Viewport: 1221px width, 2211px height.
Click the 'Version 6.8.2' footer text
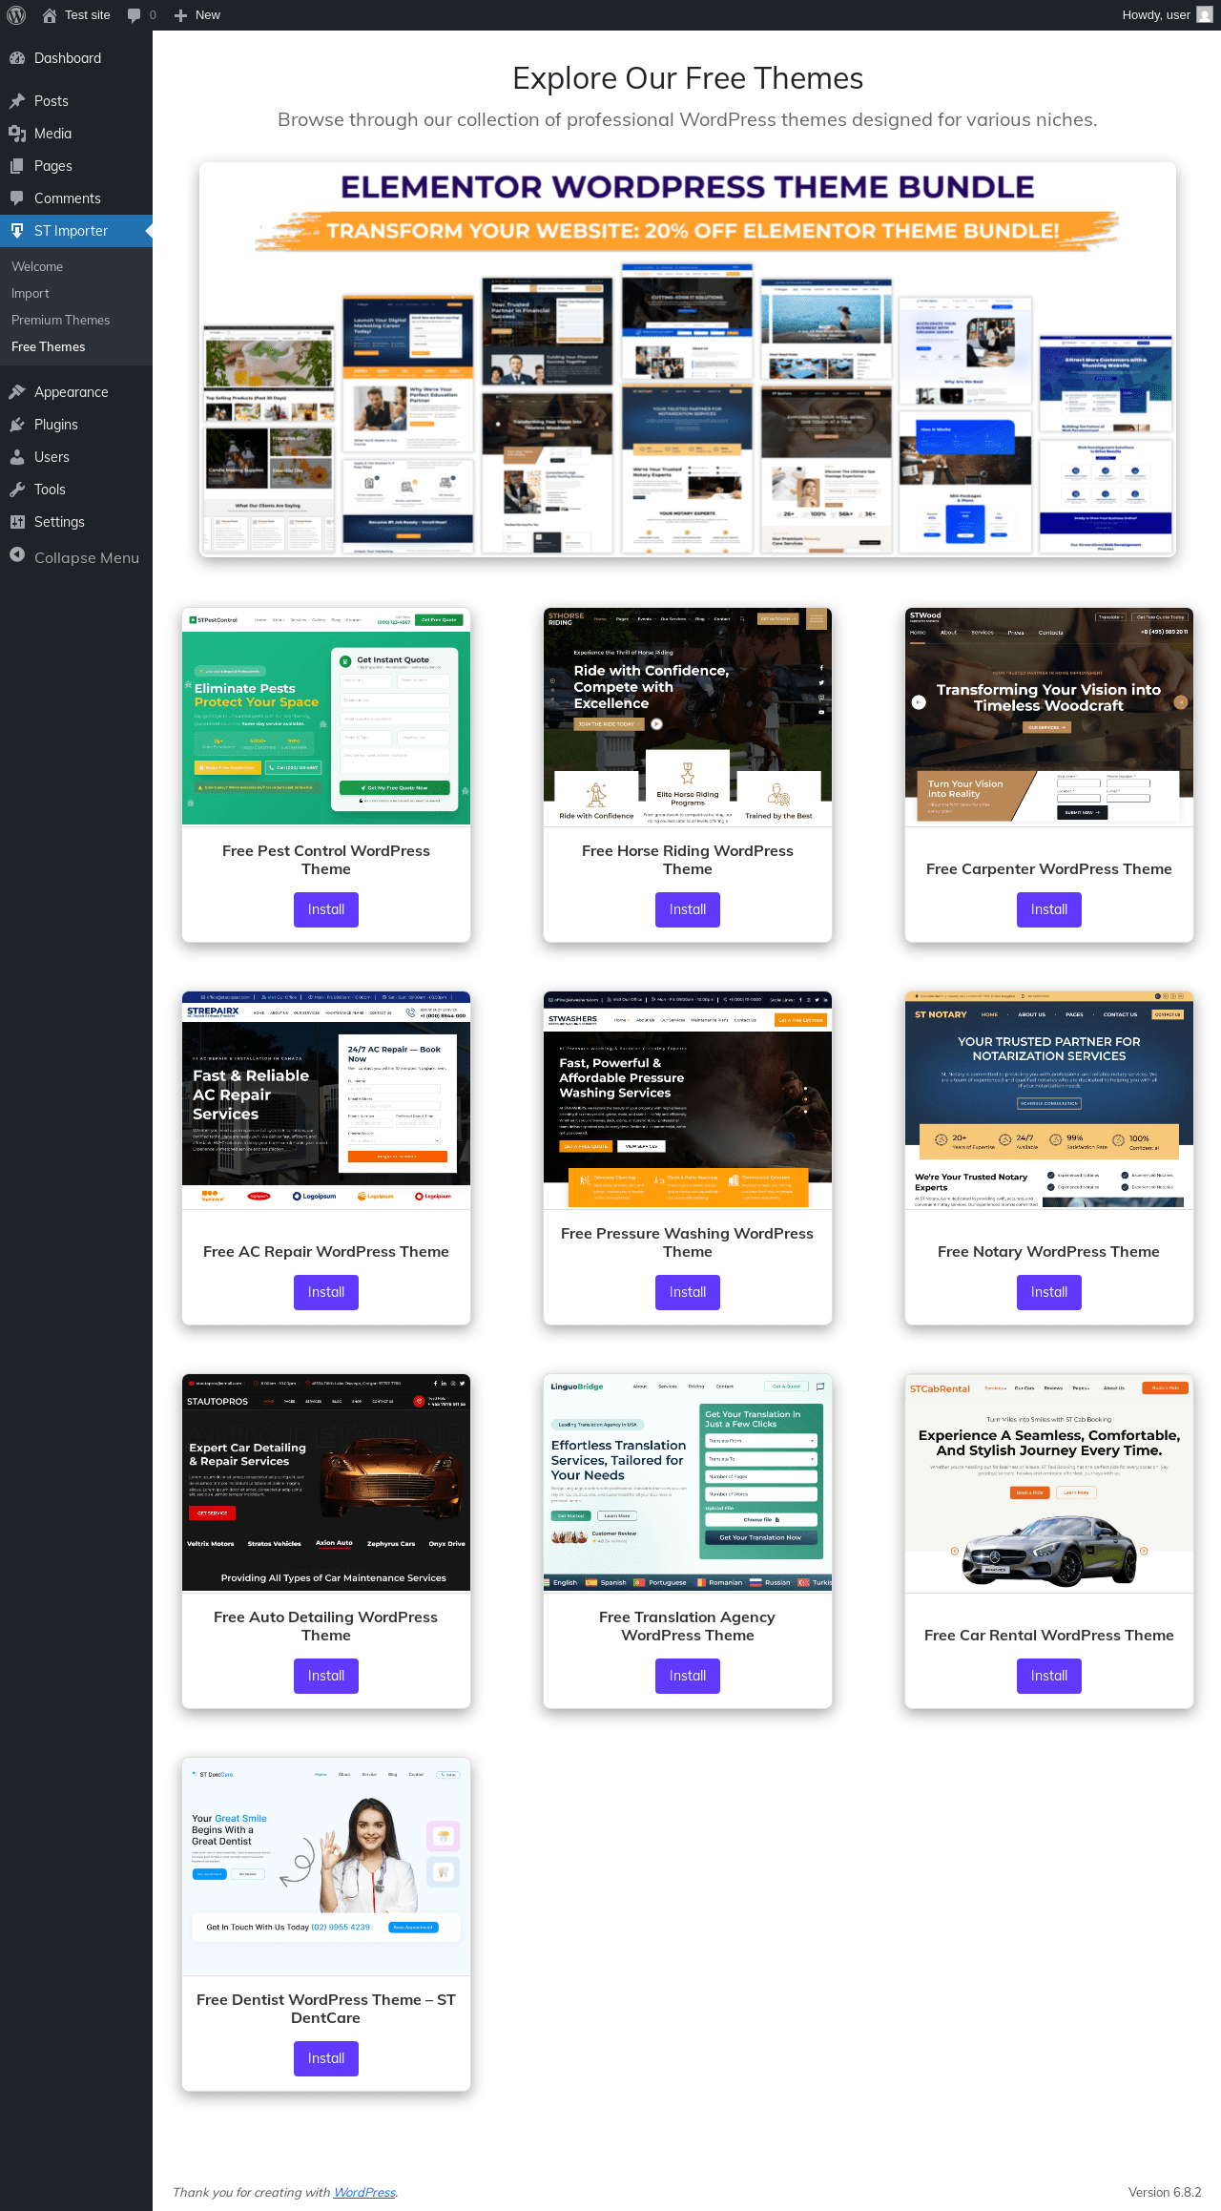[x=1165, y=2192]
